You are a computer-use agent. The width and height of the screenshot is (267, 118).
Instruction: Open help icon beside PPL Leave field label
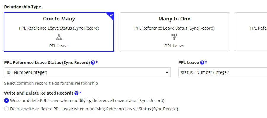(x=202, y=63)
